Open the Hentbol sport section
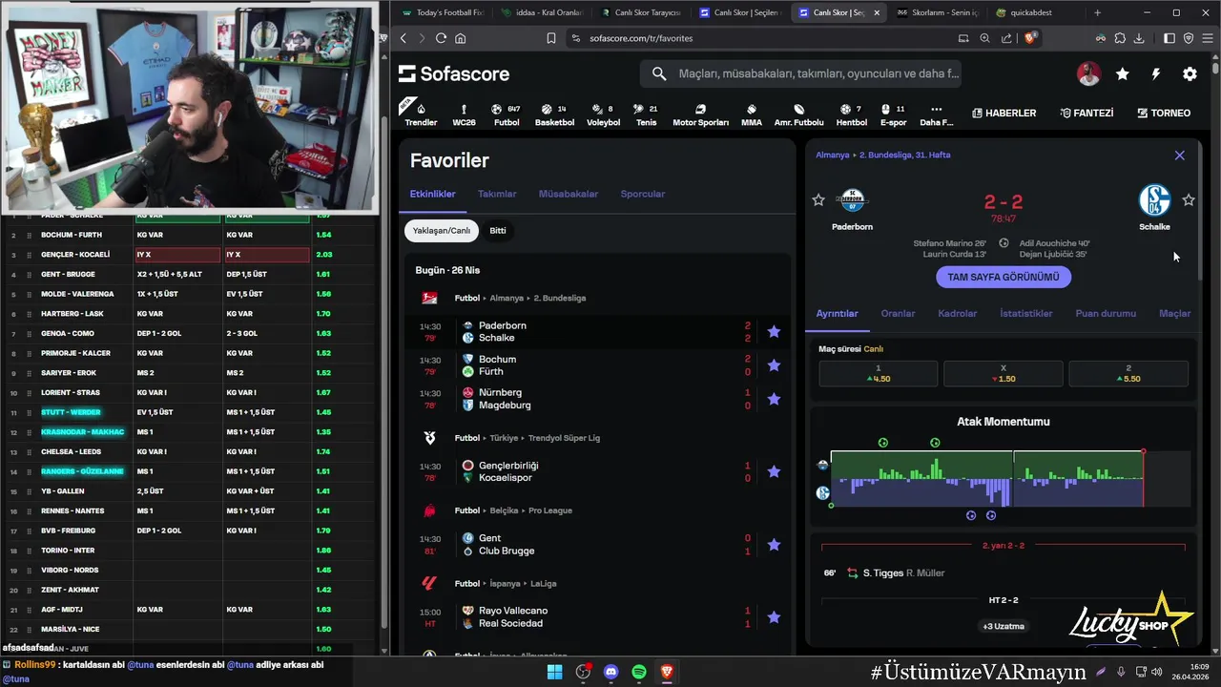 point(851,114)
